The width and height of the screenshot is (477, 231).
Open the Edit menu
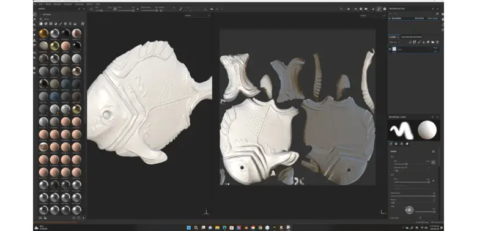pyautogui.click(x=41, y=4)
